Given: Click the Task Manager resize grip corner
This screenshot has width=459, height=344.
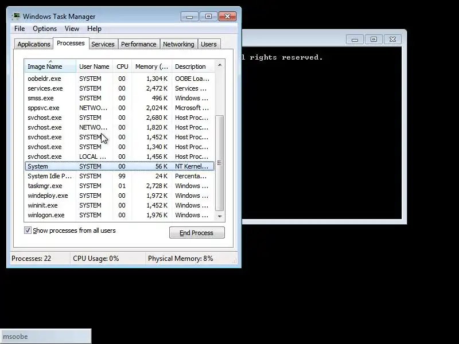Looking at the screenshot, I should click(x=235, y=261).
